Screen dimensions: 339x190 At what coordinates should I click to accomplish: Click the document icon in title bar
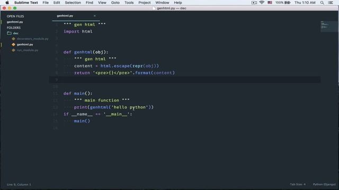pos(154,8)
